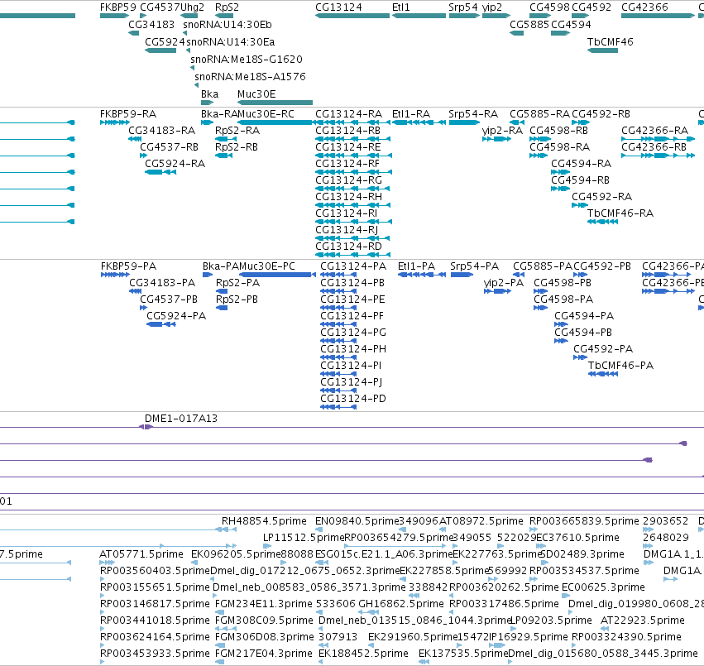Viewport: 704px width, 666px height.
Task: Open the snoRNA:Me18S-G1620 gene label
Action: tap(247, 60)
